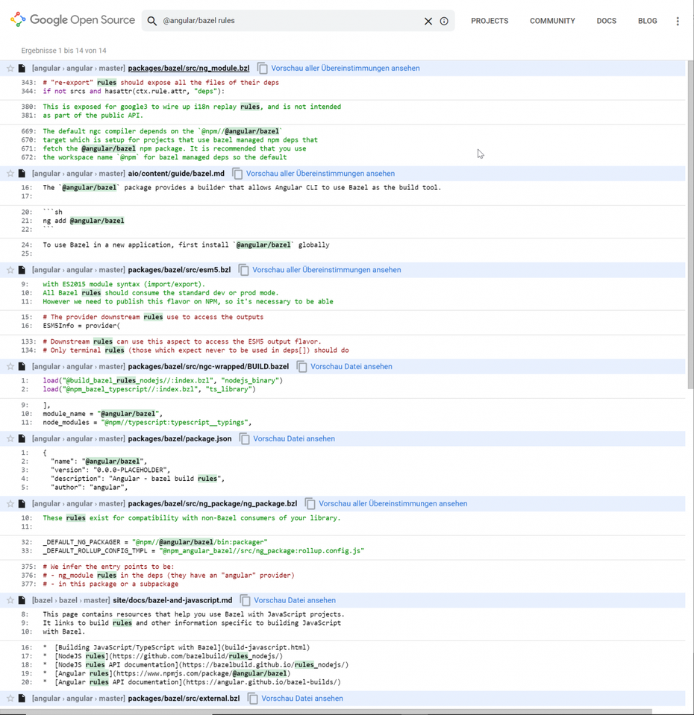Click 'Vorschau Datei ansehen' for BUILD.bazel

coord(351,367)
